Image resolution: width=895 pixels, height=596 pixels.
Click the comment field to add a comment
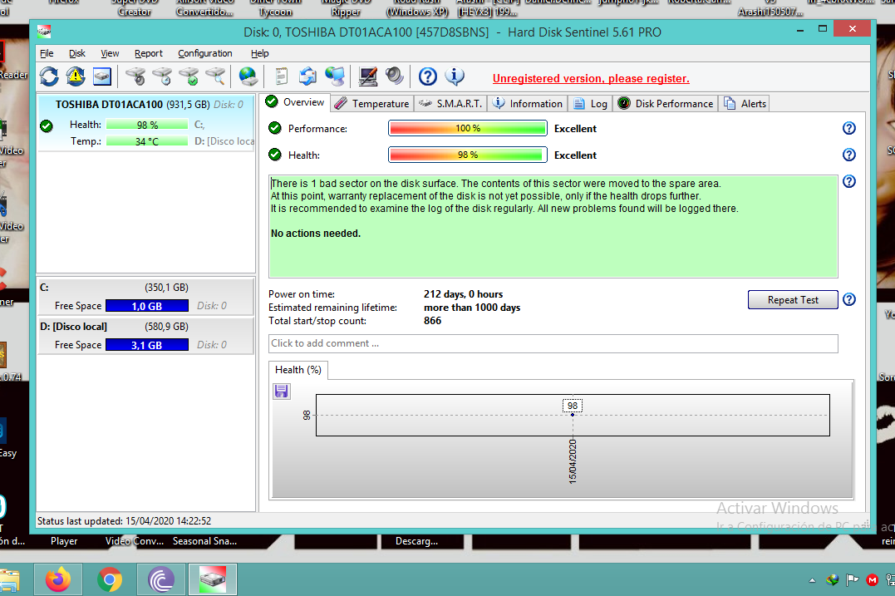[x=553, y=343]
